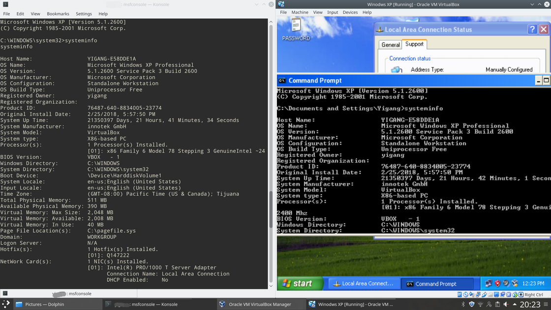The width and height of the screenshot is (551, 310).
Task: Click Konsole vertical scrollbar handle
Action: pyautogui.click(x=271, y=209)
